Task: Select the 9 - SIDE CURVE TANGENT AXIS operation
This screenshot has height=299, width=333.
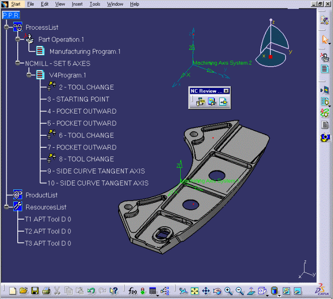Action: tap(96, 171)
